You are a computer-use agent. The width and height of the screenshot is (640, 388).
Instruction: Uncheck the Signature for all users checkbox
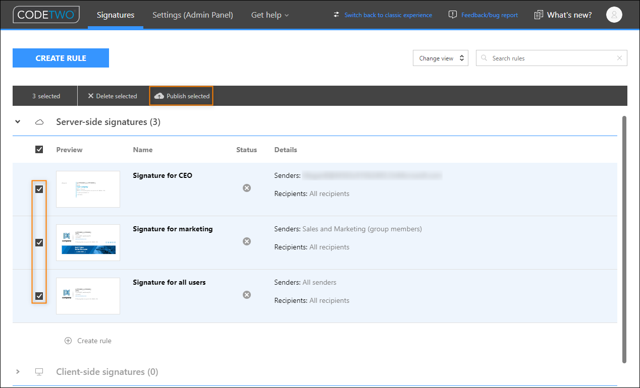coord(39,296)
